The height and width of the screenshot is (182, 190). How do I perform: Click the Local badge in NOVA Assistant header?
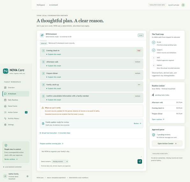(141, 35)
